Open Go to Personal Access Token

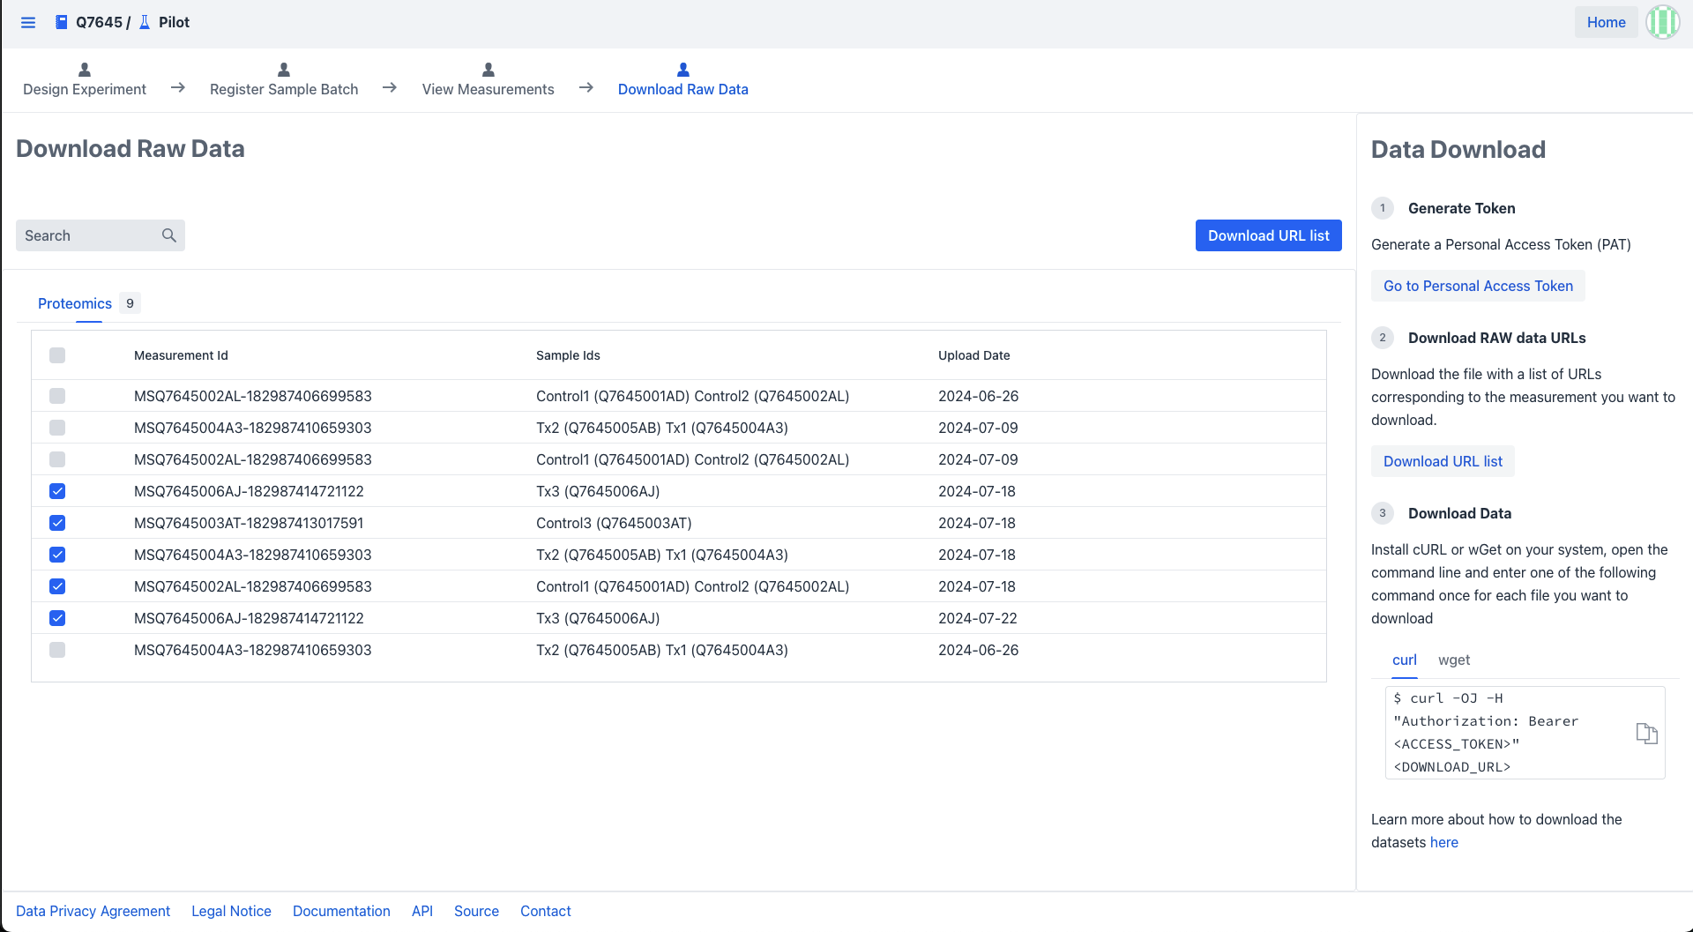[x=1478, y=286]
